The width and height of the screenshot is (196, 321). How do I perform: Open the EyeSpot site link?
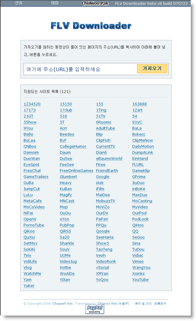point(31,165)
